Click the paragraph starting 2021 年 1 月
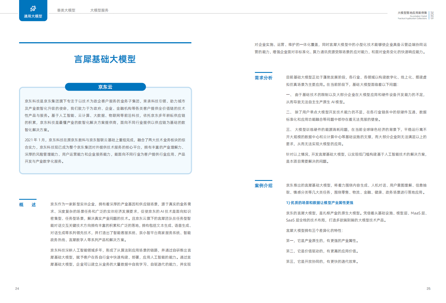The height and width of the screenshot is (303, 446). pos(105,151)
